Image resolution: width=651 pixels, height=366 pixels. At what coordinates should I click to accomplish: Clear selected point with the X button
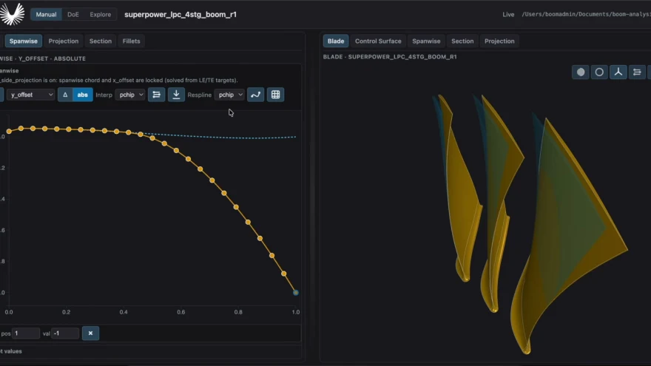tap(90, 333)
